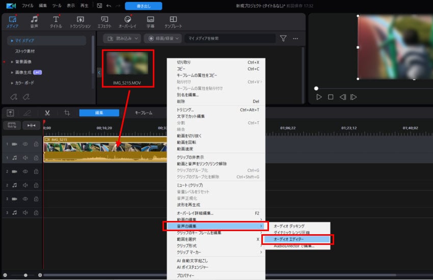This screenshot has width=433, height=280.
Task: Open the オーバーレイ (Overlay) room
Action: (x=128, y=22)
